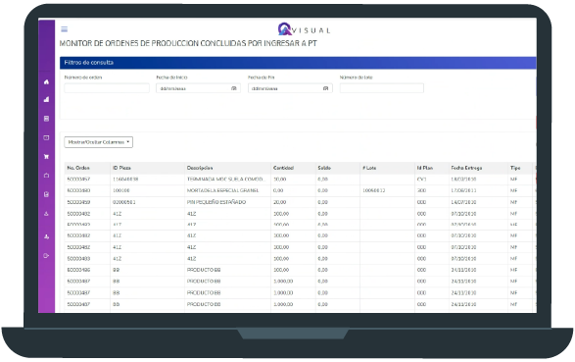Click the Filtros de consulta panel header
Viewport: 575px width, 362px height.
pyautogui.click(x=298, y=63)
